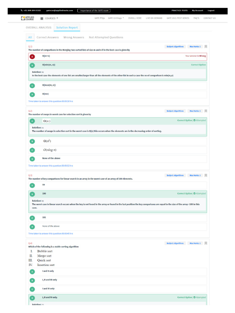Bookmark question 1 with the flag icon

(206, 47)
